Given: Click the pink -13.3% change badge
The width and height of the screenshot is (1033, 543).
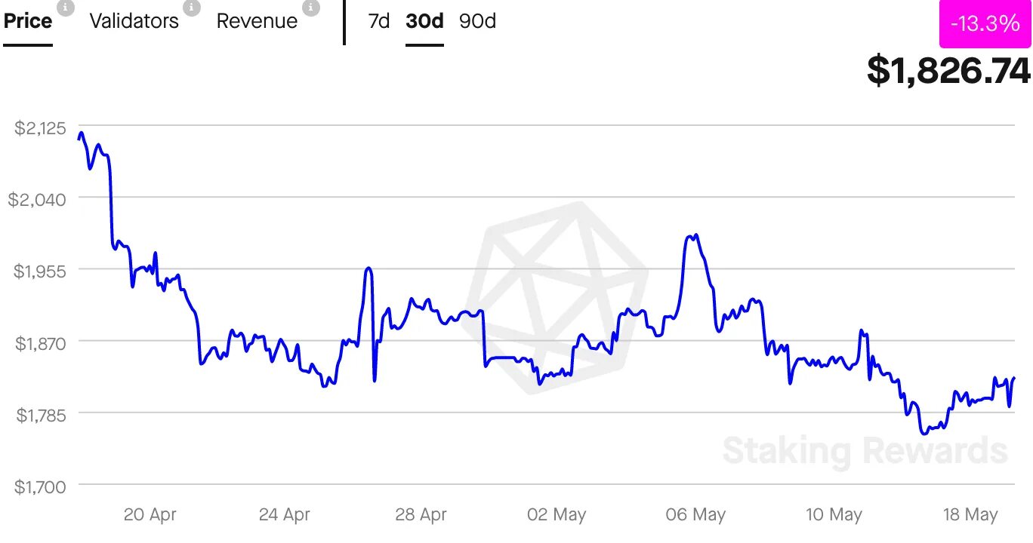Looking at the screenshot, I should tap(985, 24).
